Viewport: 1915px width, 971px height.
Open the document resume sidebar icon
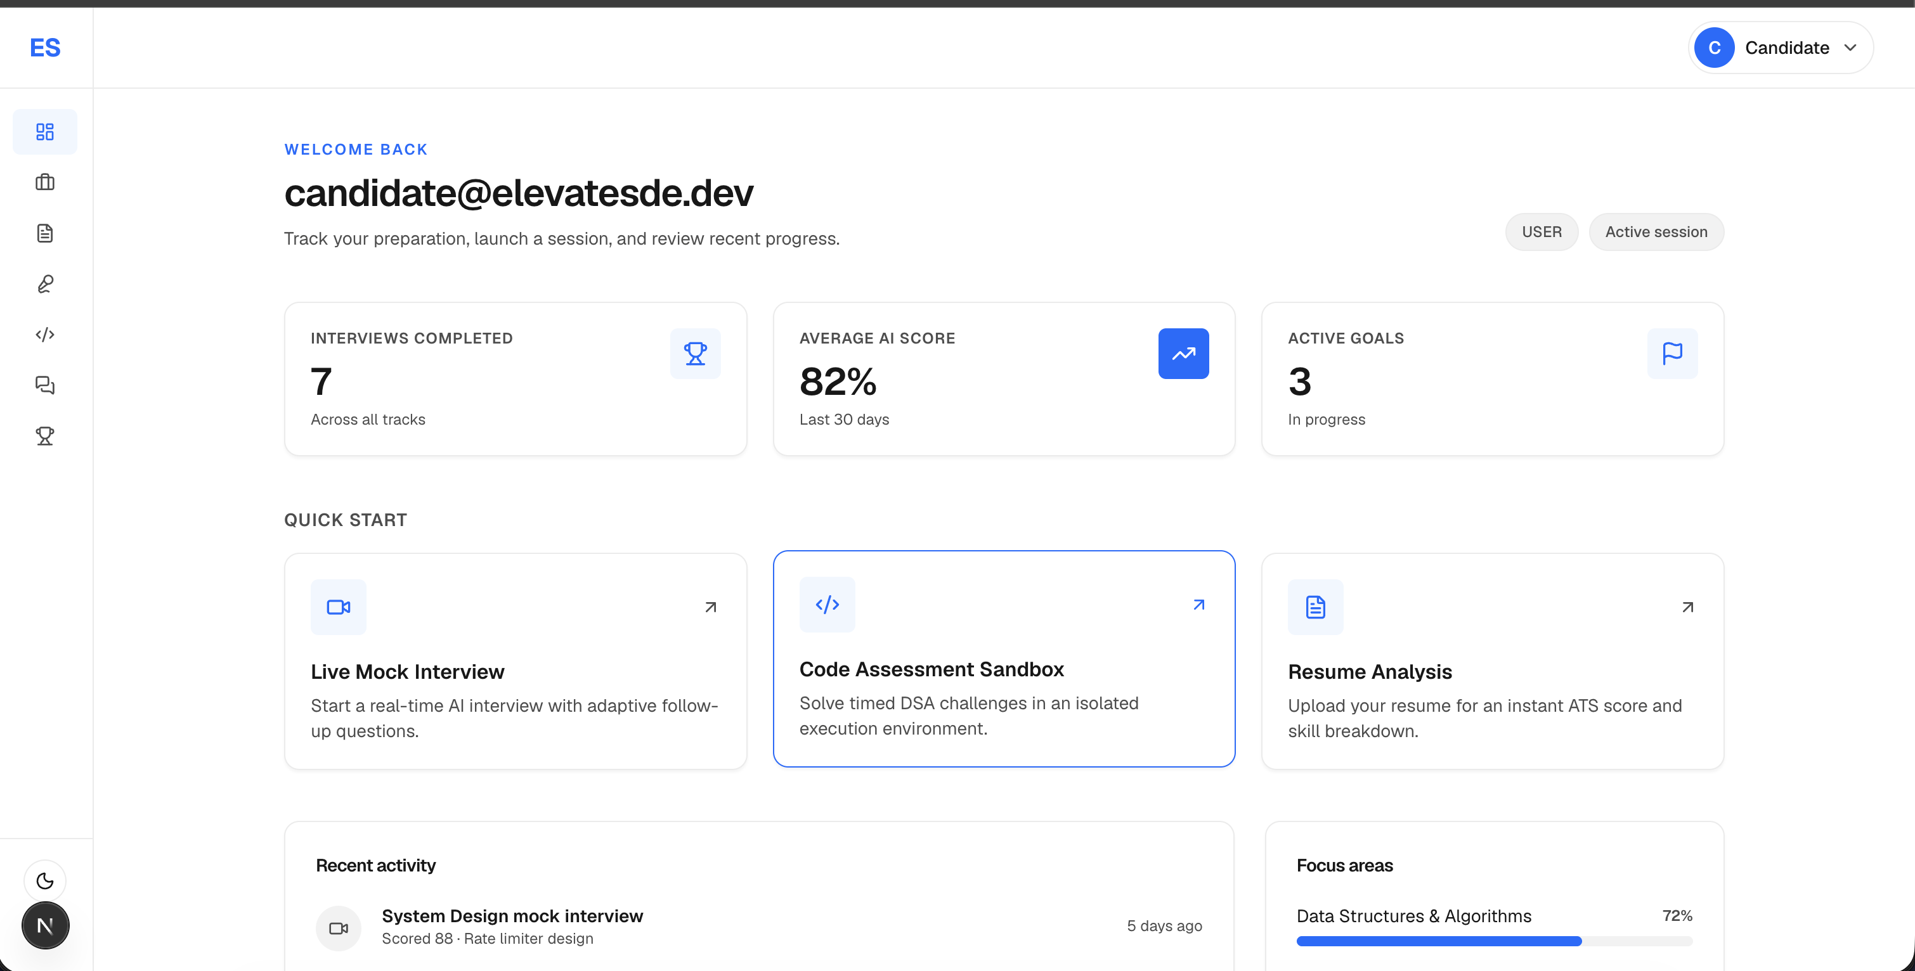46,233
